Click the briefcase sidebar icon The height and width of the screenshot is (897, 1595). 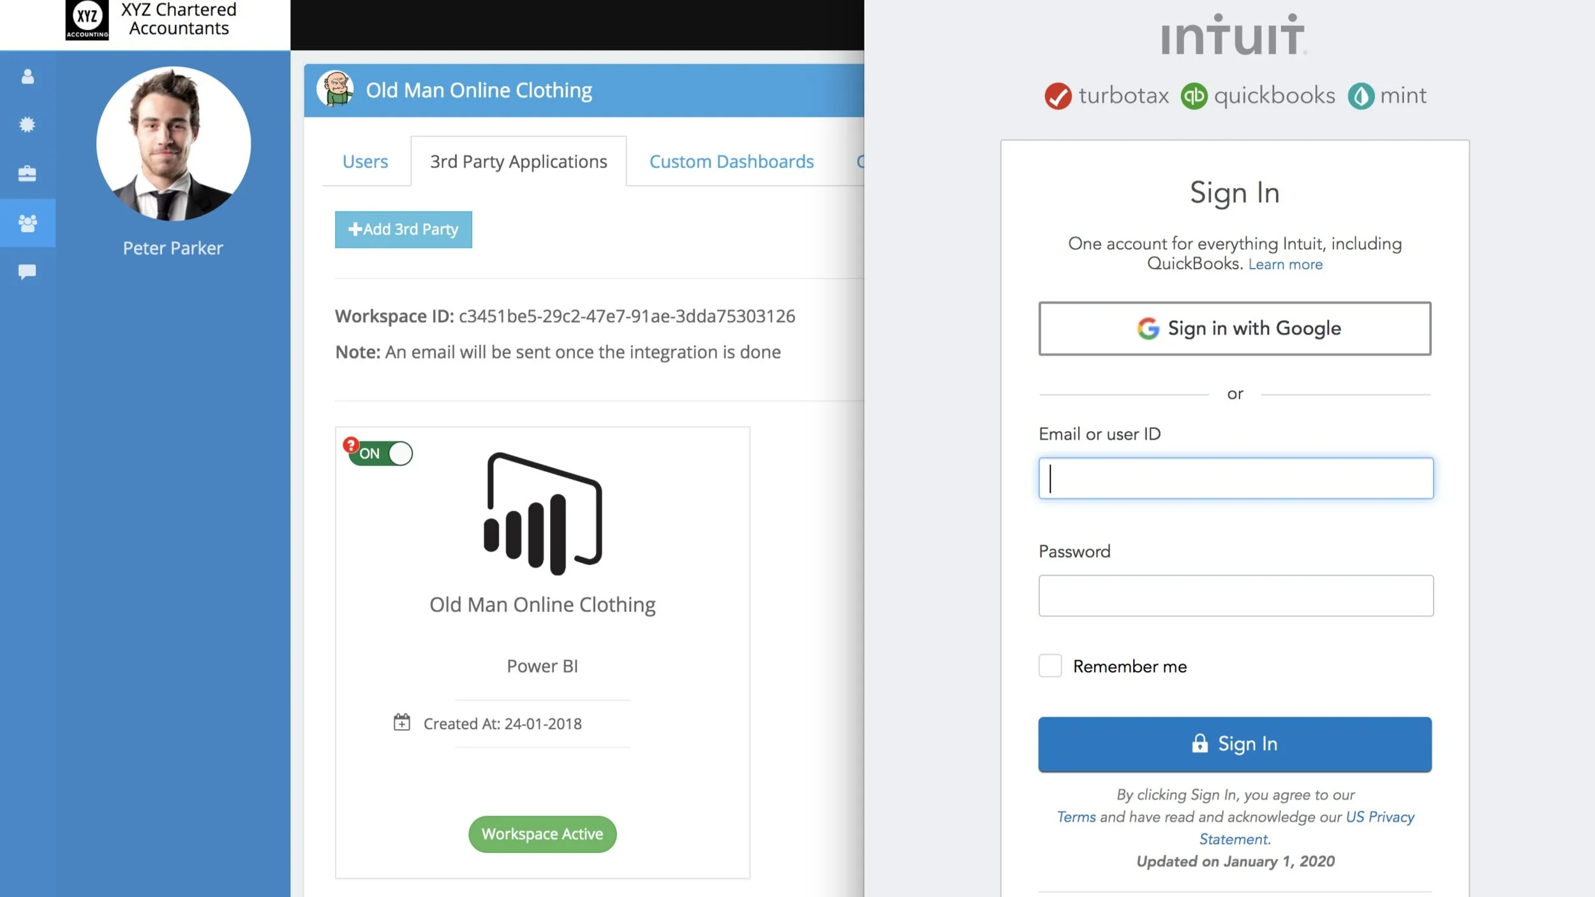pos(27,174)
